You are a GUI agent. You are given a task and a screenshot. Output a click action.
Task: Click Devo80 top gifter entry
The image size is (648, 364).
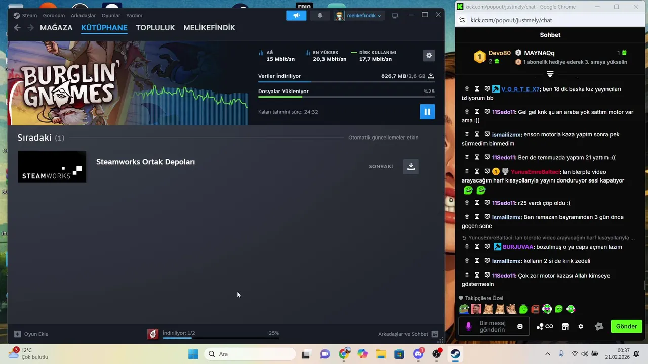[492, 57]
